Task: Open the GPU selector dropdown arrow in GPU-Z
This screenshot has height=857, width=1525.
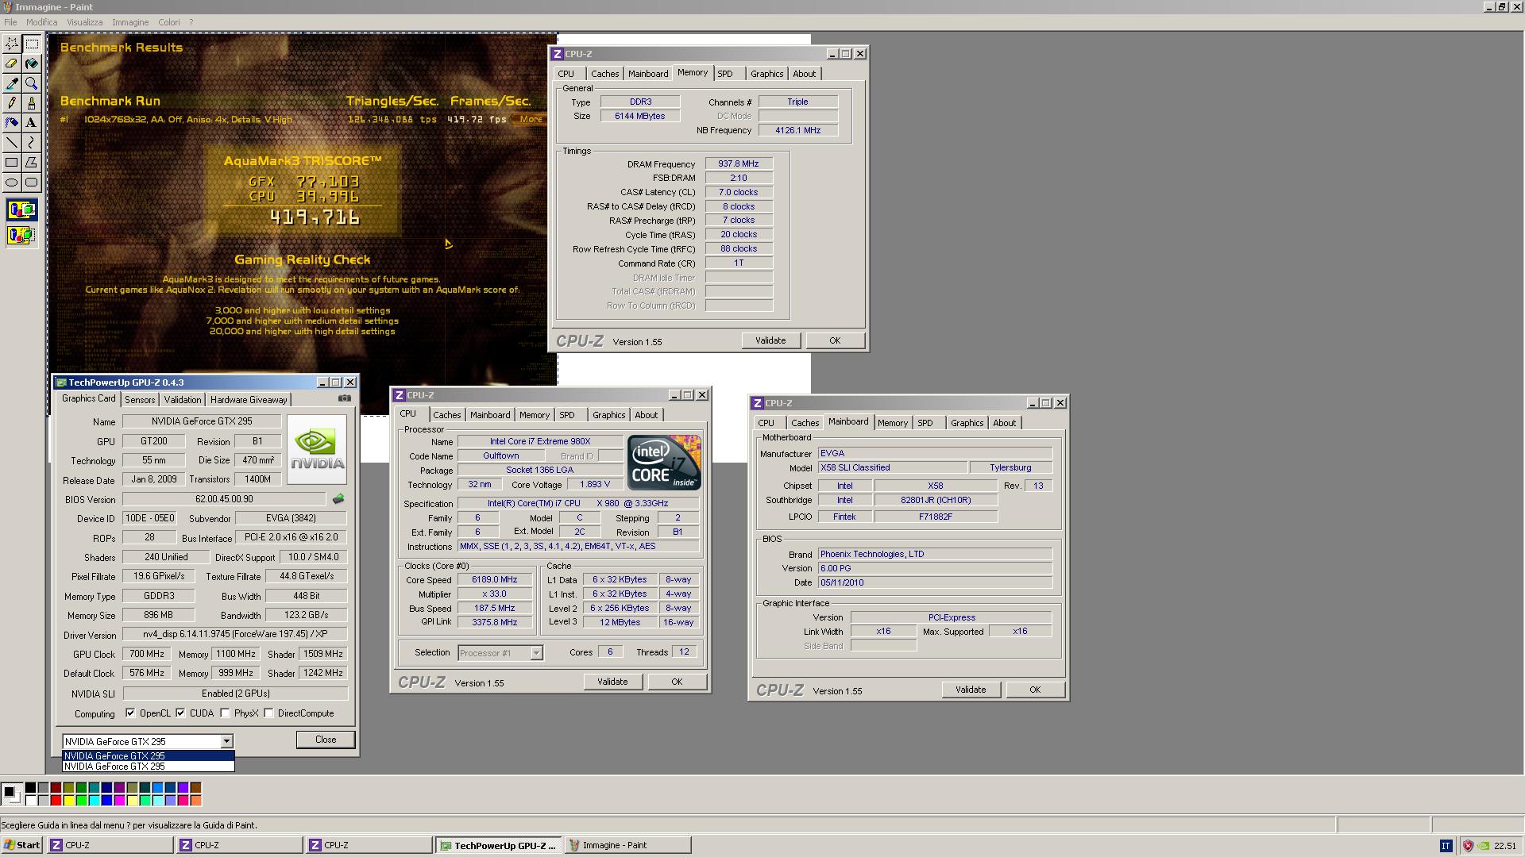Action: click(226, 741)
